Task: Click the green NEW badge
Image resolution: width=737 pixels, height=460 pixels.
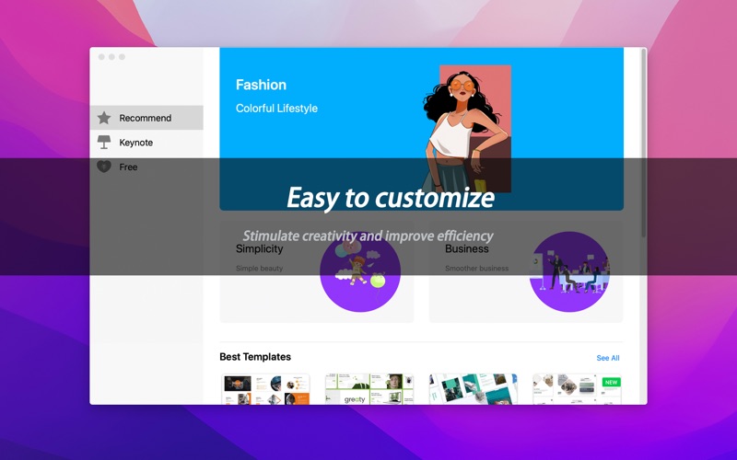Action: tap(611, 382)
